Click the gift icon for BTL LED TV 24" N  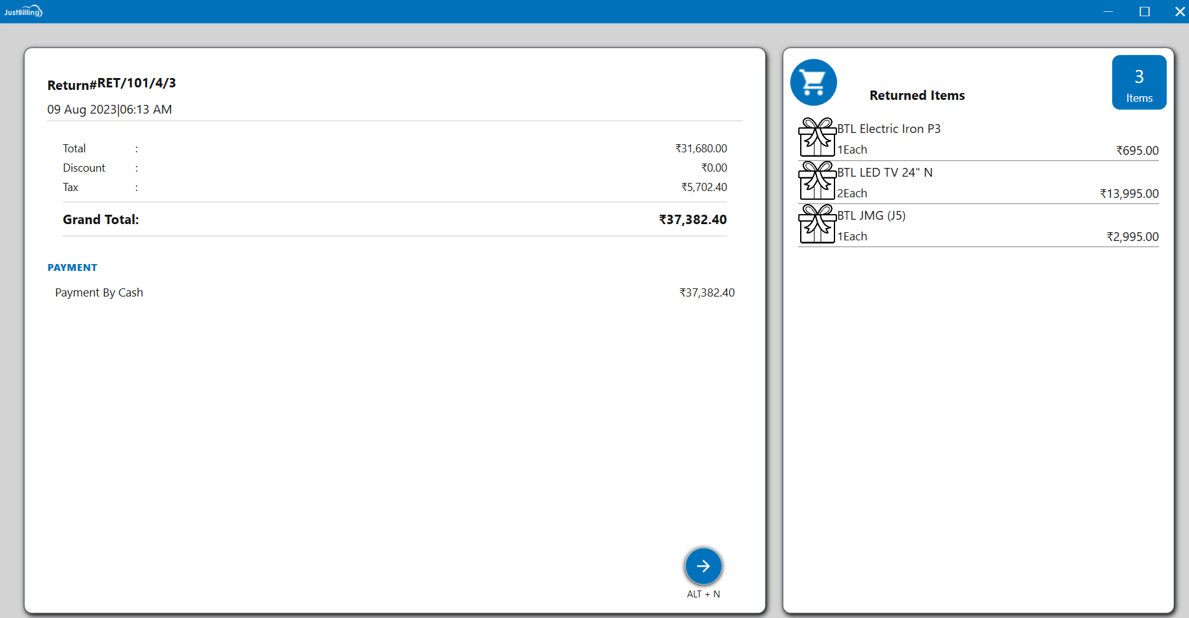click(x=817, y=180)
